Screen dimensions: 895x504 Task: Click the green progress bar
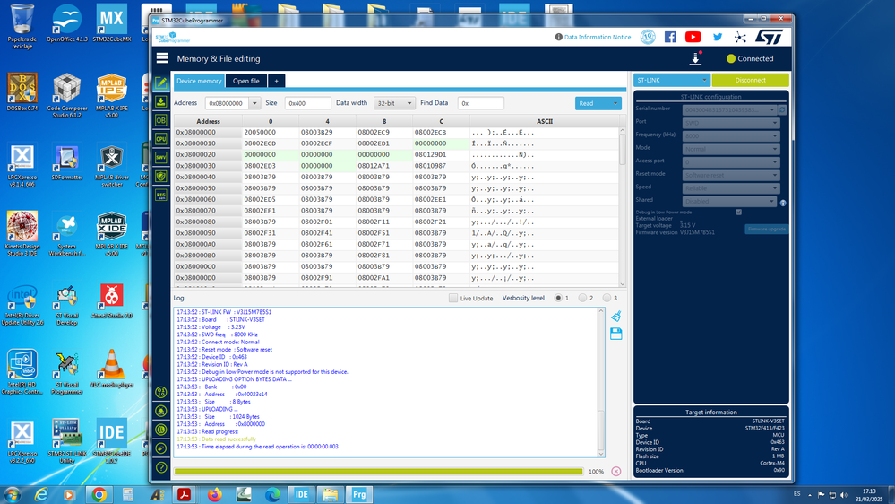click(378, 472)
